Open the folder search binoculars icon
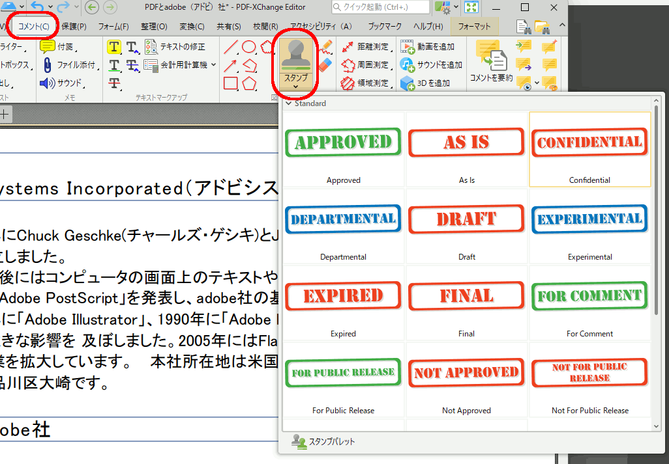 pyautogui.click(x=542, y=27)
